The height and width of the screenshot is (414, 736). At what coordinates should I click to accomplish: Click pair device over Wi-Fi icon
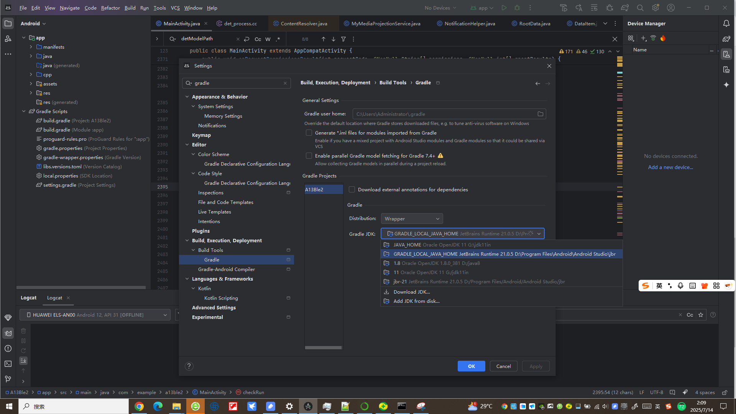[x=653, y=38]
